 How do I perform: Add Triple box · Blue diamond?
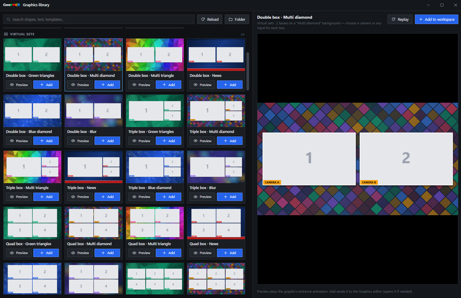[169, 197]
